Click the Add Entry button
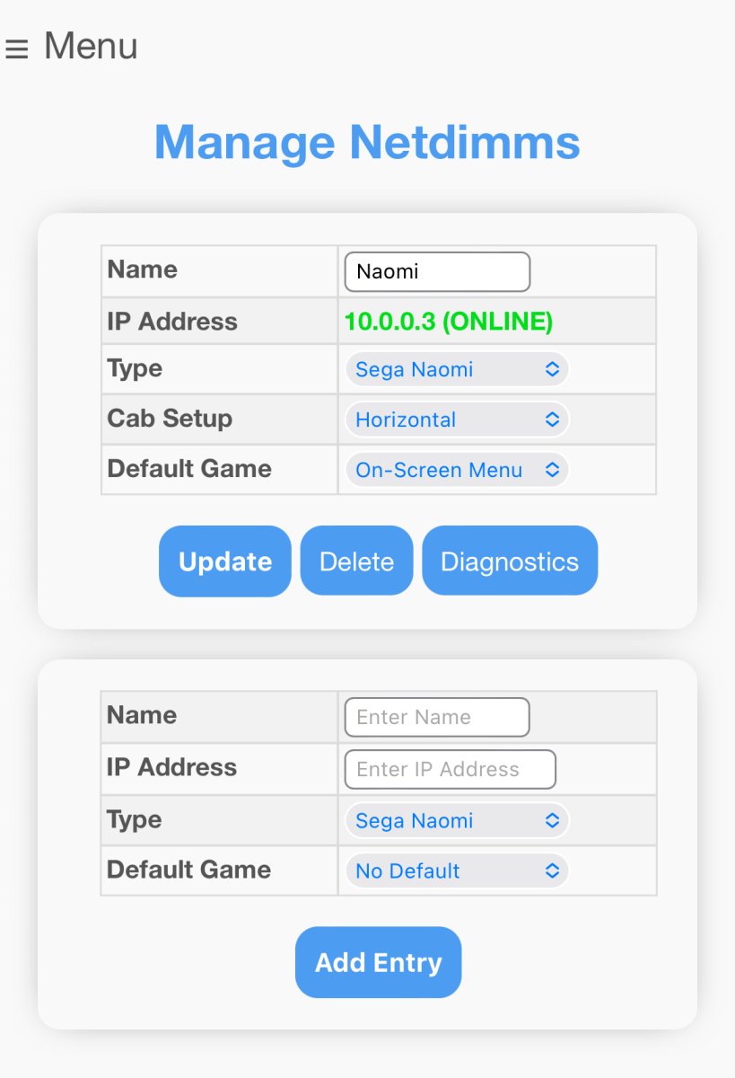This screenshot has width=735, height=1078. click(x=379, y=962)
